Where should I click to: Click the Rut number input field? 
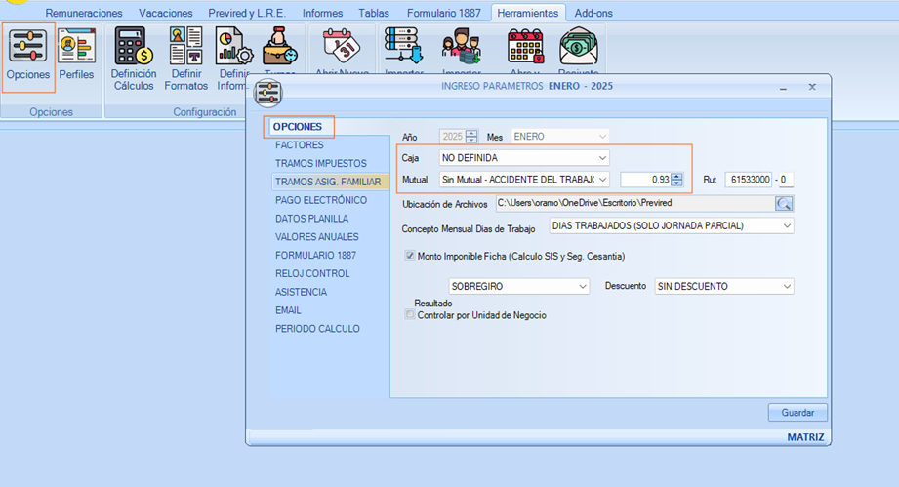click(x=749, y=180)
